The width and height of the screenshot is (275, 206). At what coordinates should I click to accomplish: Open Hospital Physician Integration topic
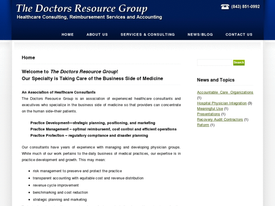pyautogui.click(x=222, y=103)
